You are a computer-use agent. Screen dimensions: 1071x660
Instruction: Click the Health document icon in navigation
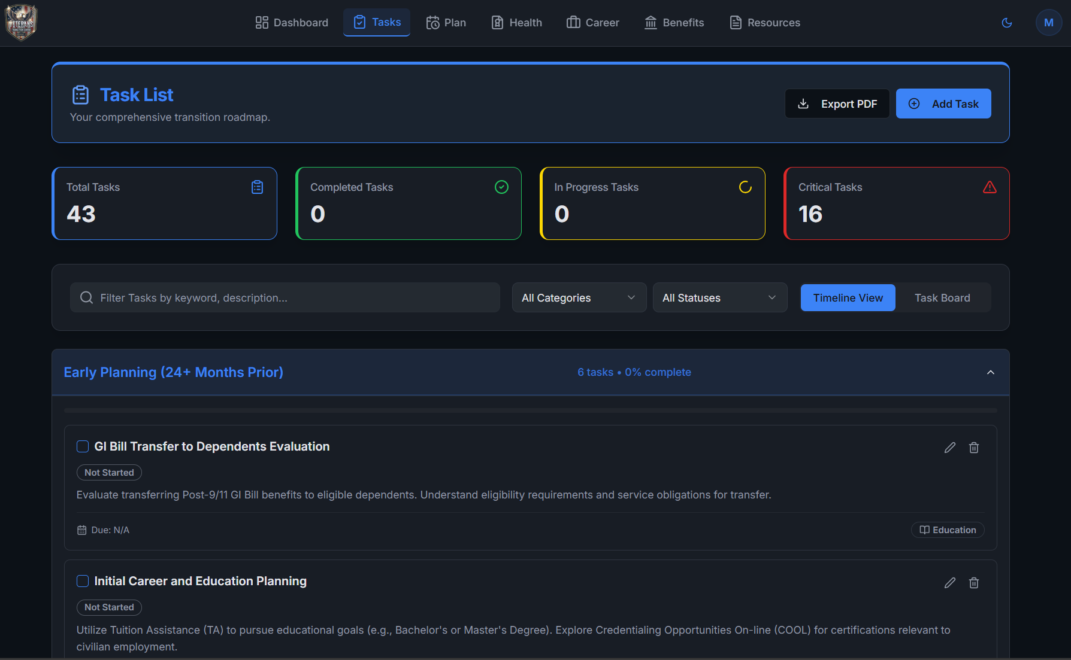497,22
